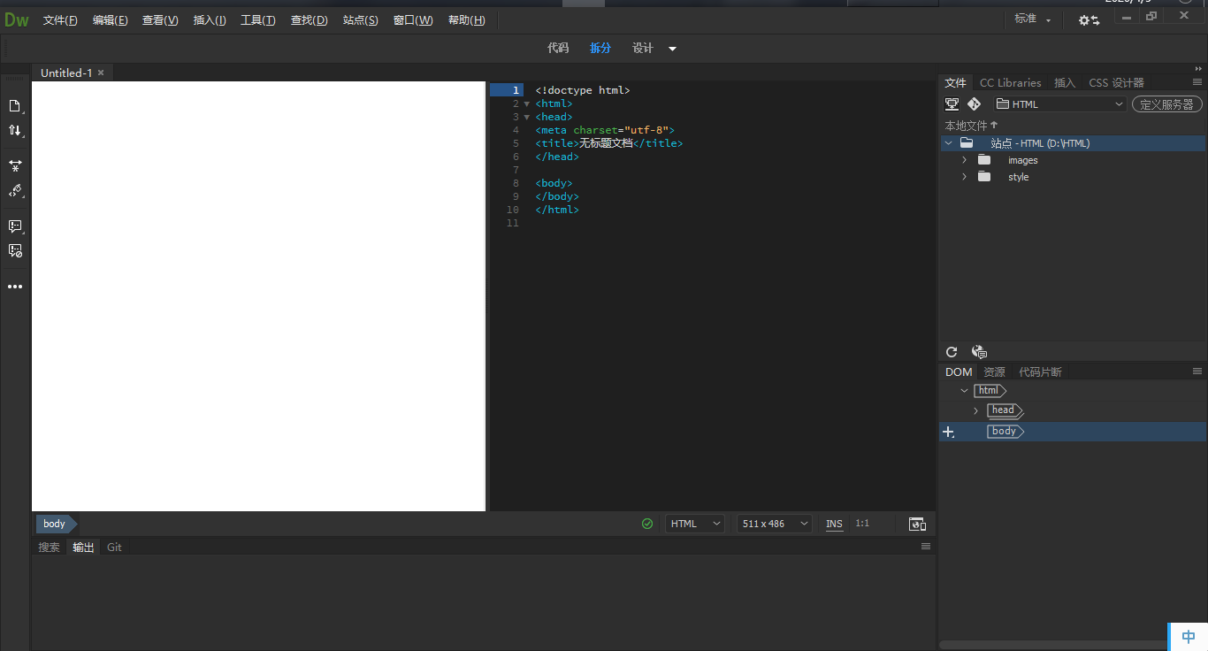Open the customize toolbar three-dots icon
Image resolution: width=1208 pixels, height=651 pixels.
14,287
